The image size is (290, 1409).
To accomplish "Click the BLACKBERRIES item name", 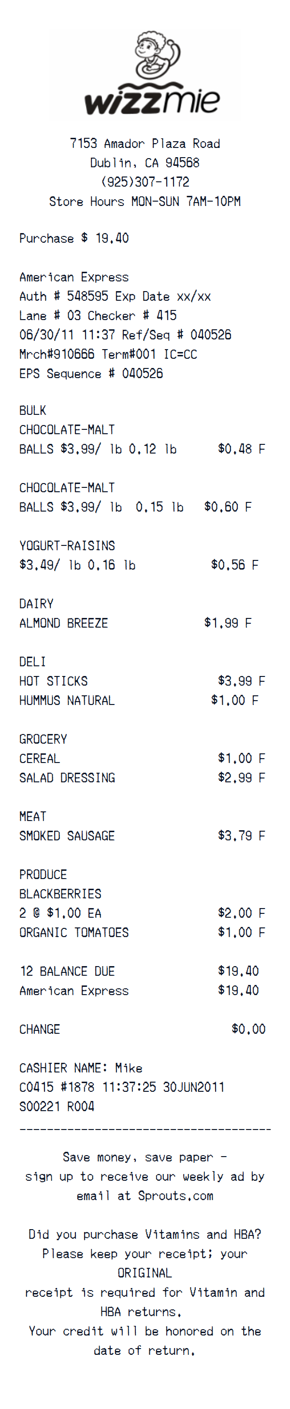I will pos(60,894).
